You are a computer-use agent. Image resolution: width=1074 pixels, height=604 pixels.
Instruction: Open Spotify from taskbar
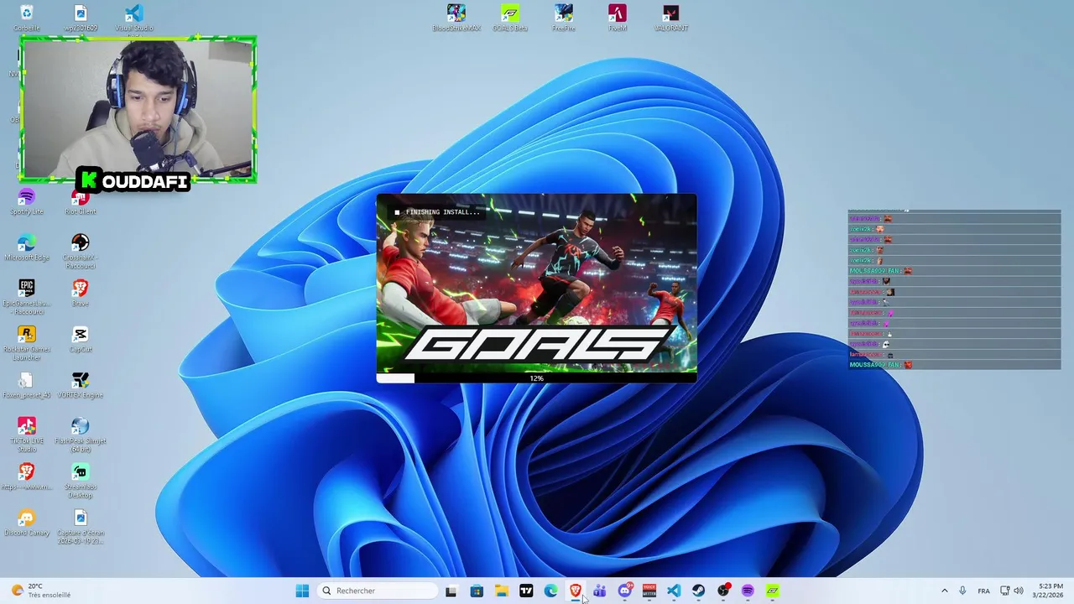click(748, 591)
